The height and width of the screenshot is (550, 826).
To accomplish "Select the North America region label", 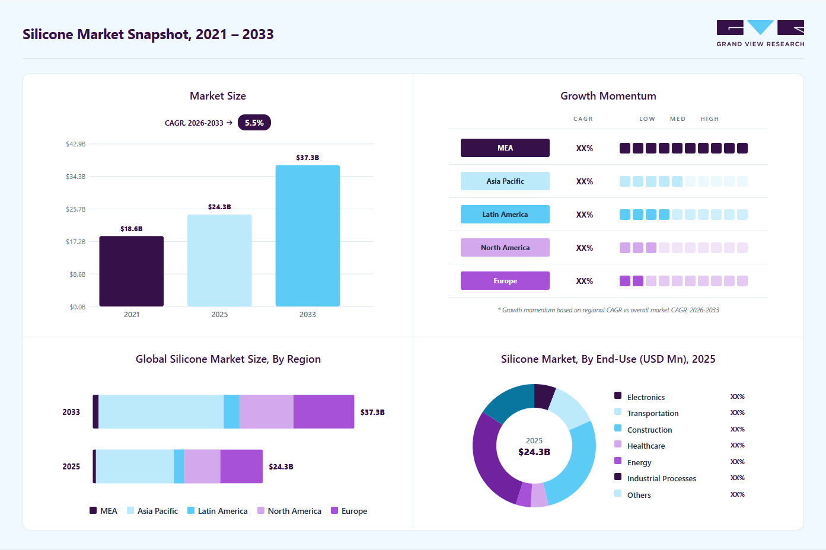I will point(505,248).
